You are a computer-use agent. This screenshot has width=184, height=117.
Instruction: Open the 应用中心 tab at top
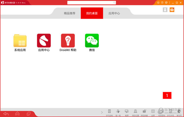[114, 13]
